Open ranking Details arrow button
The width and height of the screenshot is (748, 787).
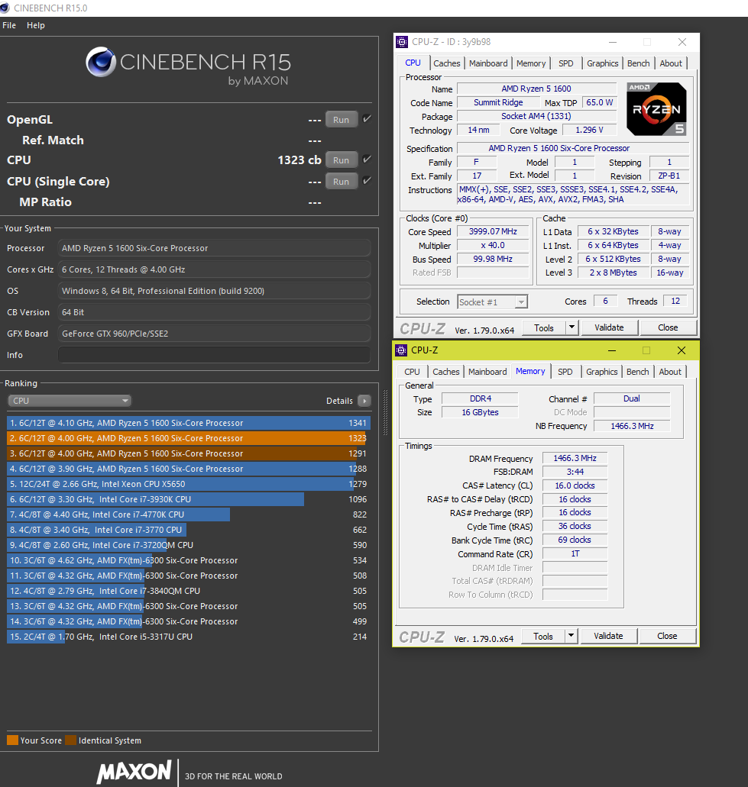(x=364, y=401)
